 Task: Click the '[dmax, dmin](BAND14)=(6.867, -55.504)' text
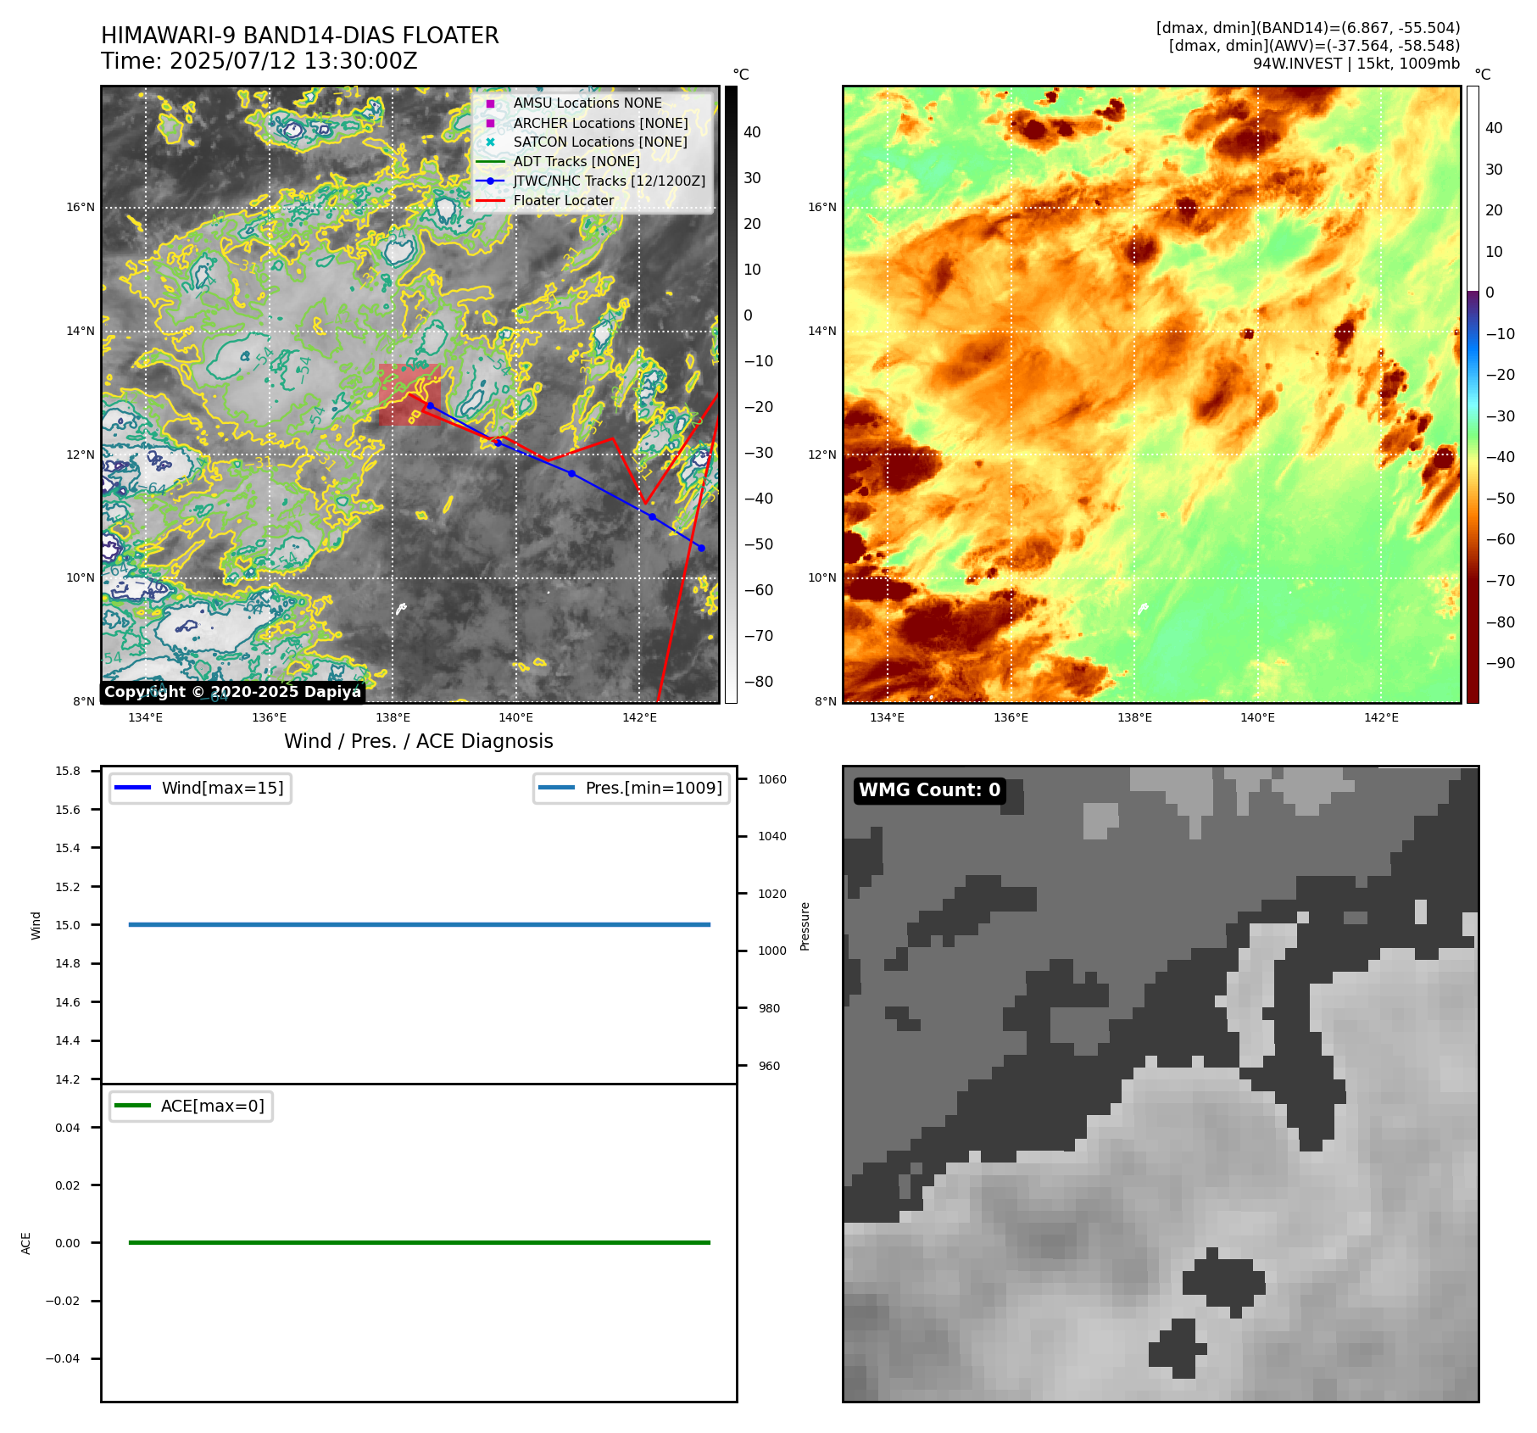(x=1308, y=28)
